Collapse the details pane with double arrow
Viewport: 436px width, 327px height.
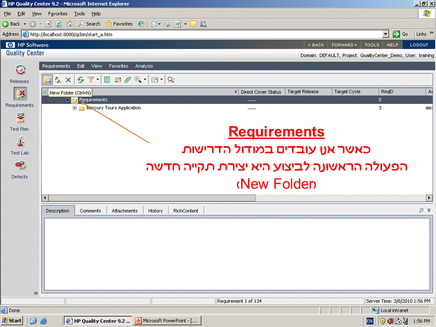click(429, 210)
